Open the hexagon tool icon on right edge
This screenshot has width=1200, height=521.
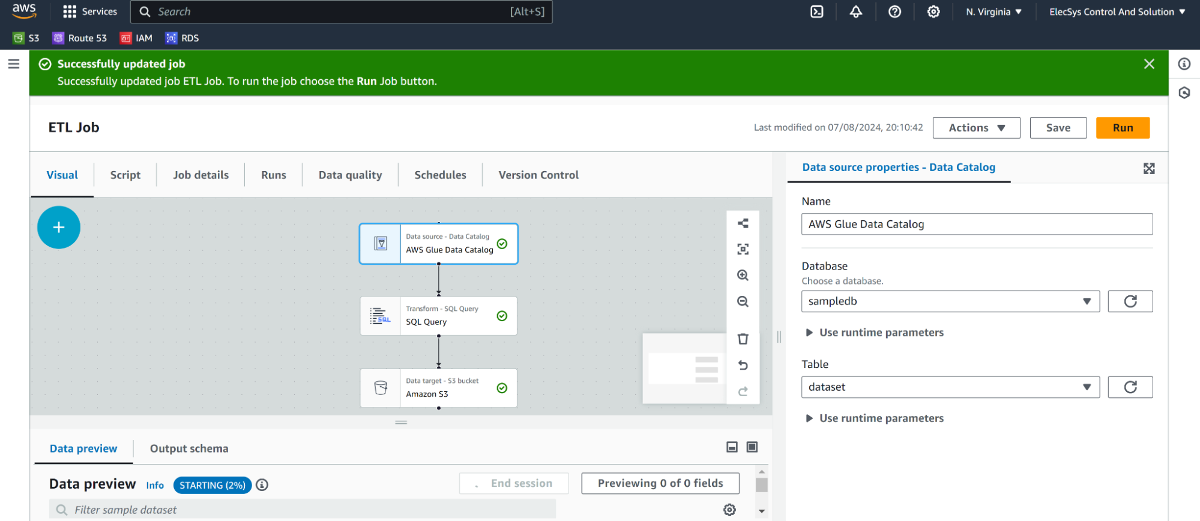click(1184, 92)
